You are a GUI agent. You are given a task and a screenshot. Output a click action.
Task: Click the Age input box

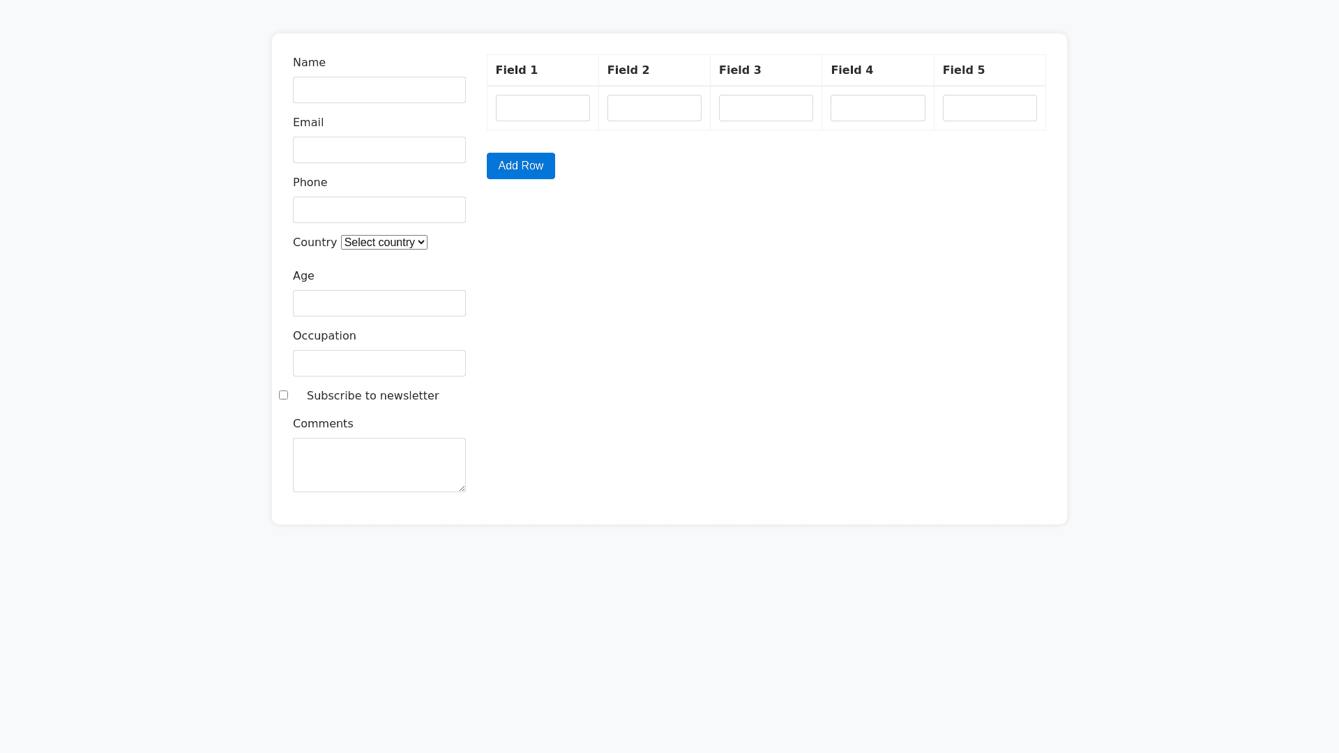tap(379, 303)
